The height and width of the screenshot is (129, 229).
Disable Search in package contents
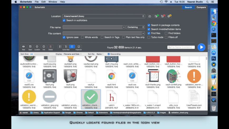[x=149, y=25]
